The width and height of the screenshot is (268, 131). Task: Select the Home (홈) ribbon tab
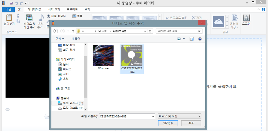point(19,9)
